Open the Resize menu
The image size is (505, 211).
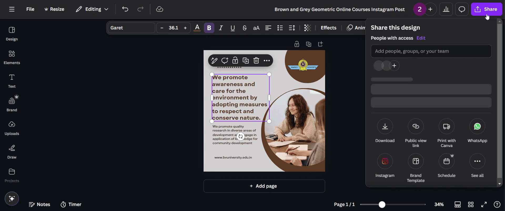click(x=54, y=9)
